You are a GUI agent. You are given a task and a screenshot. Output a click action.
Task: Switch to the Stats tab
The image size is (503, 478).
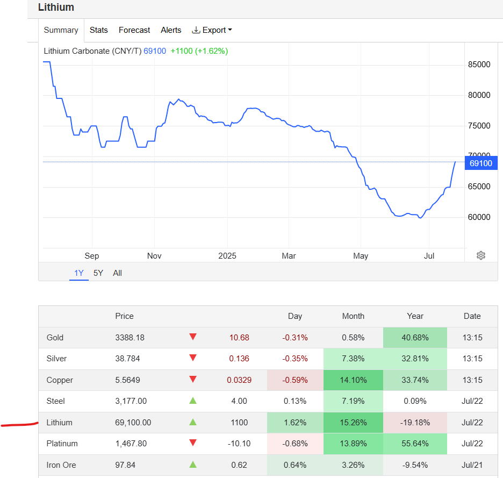pos(99,30)
